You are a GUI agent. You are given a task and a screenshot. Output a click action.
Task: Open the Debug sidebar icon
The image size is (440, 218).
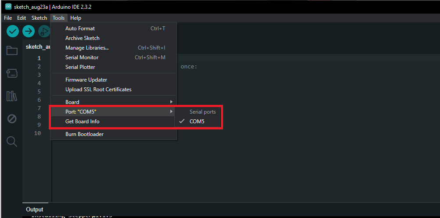[x=12, y=119]
